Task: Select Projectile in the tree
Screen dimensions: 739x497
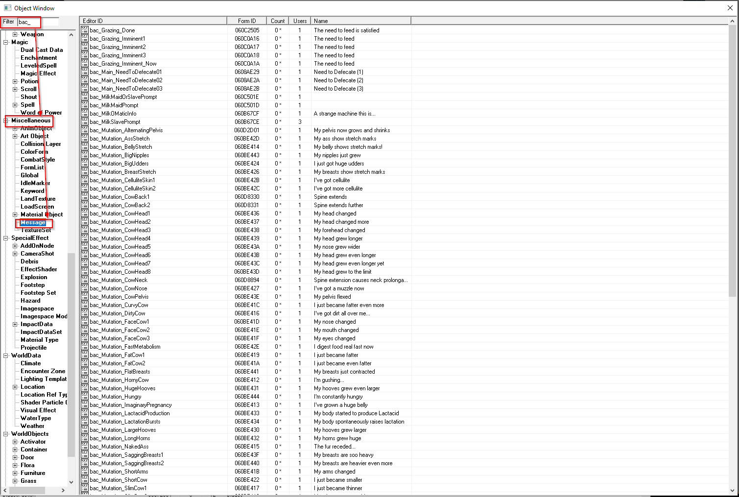Action: [x=34, y=348]
